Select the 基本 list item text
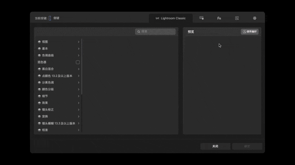 45,49
